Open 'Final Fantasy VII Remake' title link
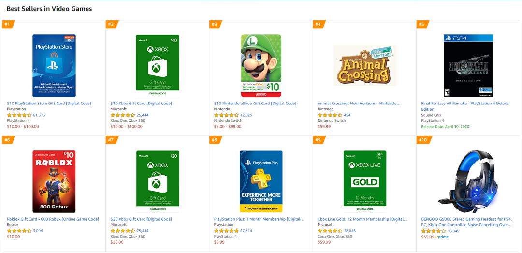522x253 pixels. [x=464, y=103]
